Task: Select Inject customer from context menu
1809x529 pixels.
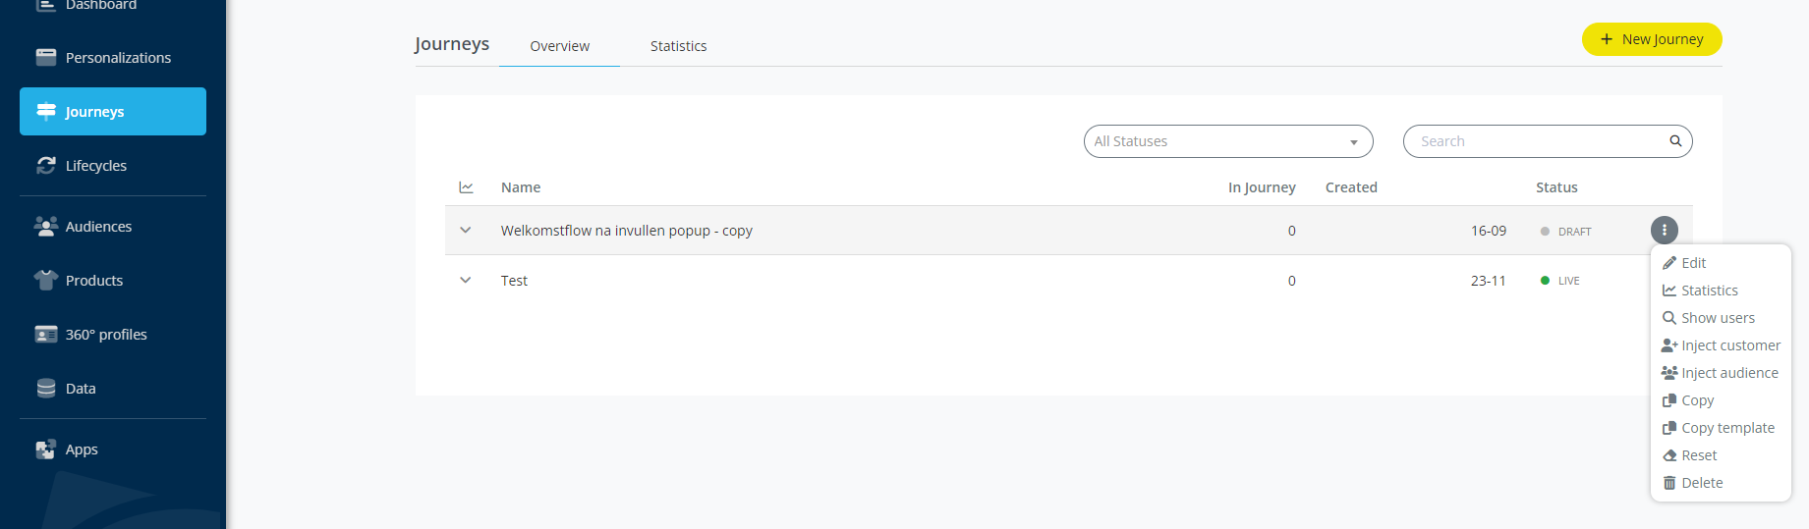Action: coord(1721,345)
